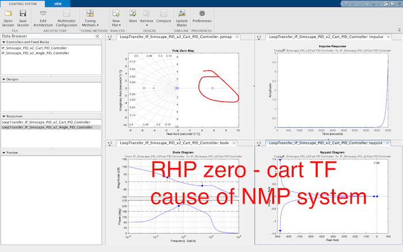Click the Help question mark icon
This screenshot has height=252, width=403.
393,3
